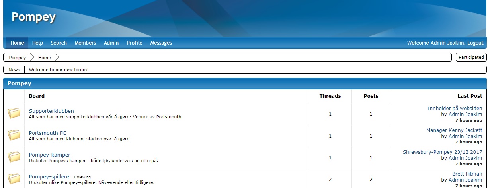
Task: Open last post Manager Kenny Jackett
Action: tap(454, 130)
